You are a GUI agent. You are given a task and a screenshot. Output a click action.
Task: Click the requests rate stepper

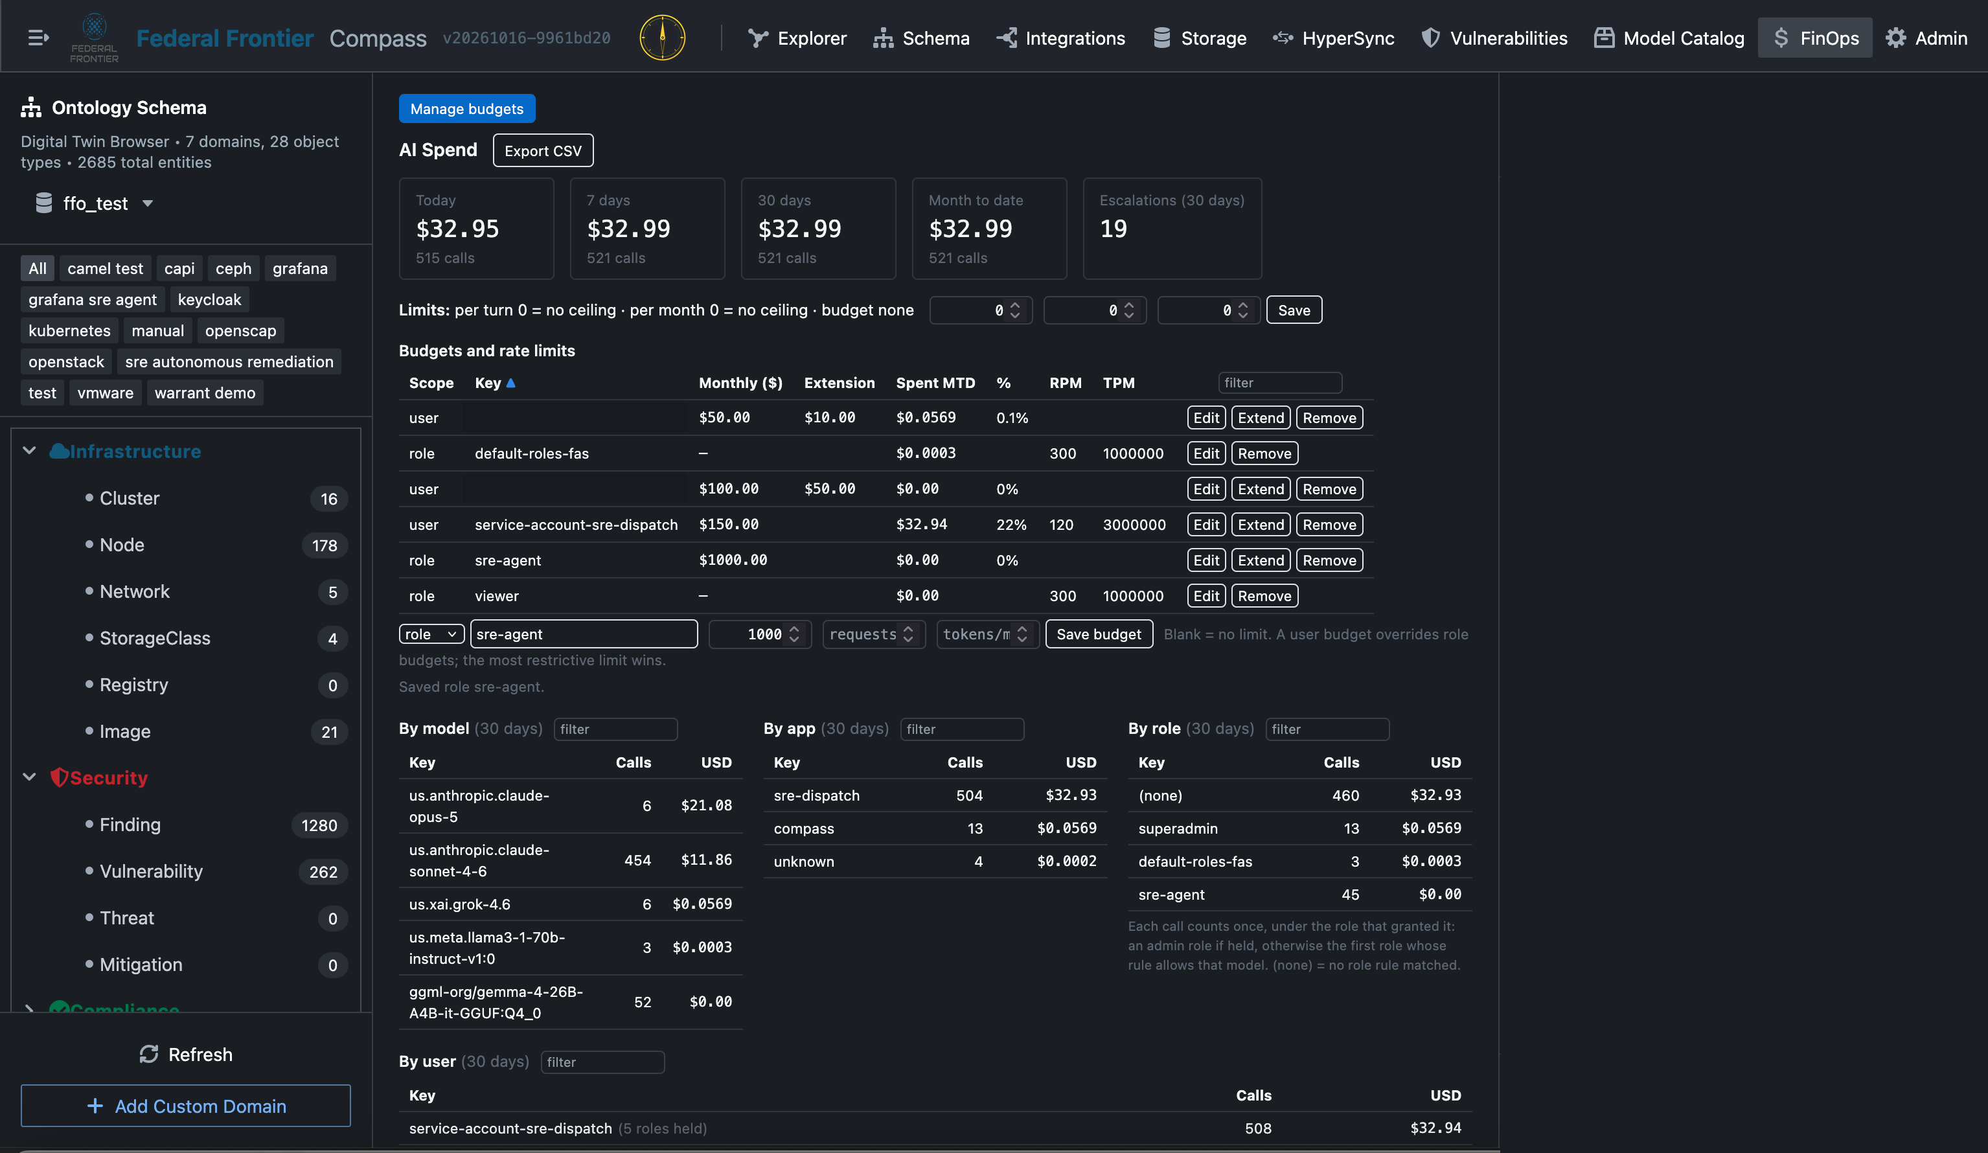pyautogui.click(x=908, y=634)
